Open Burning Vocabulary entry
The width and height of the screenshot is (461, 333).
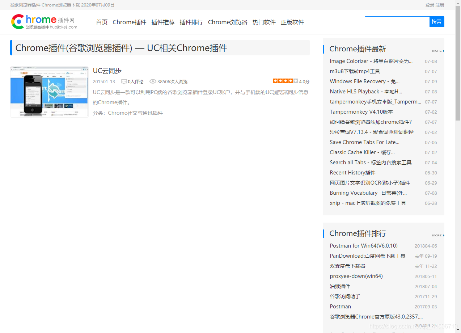(x=368, y=193)
